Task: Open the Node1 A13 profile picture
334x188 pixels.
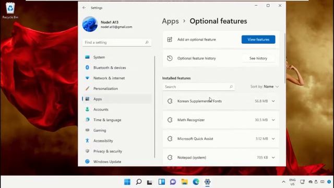Action: (x=90, y=24)
